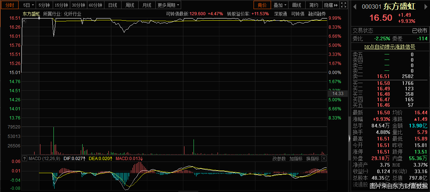The image size is (430, 192).
Task: Click 隐藏 to hide side panel
Action: tap(331, 5)
